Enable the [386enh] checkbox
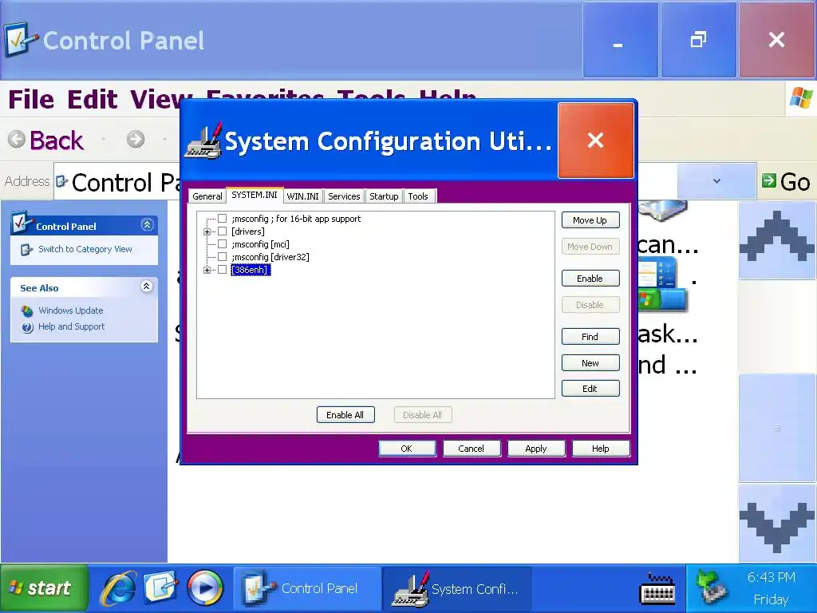Viewport: 817px width, 613px height. click(x=223, y=270)
